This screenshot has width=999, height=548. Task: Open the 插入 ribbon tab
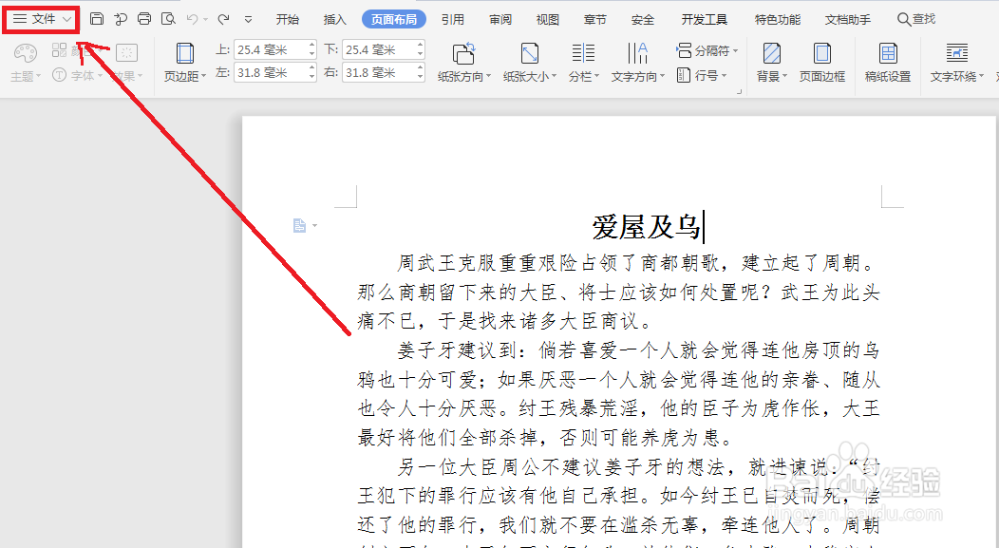(x=333, y=17)
